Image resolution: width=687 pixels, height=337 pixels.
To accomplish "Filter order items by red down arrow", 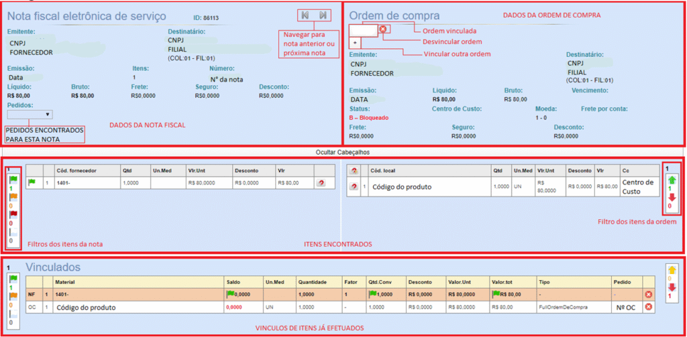I will [673, 197].
